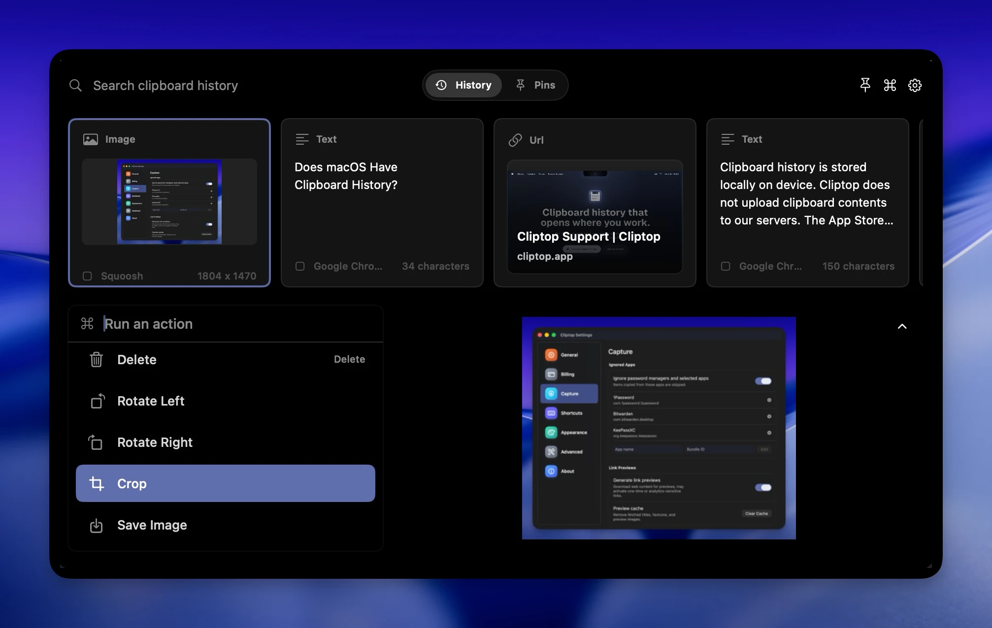Switch to the History tab
This screenshot has width=992, height=628.
pos(463,85)
